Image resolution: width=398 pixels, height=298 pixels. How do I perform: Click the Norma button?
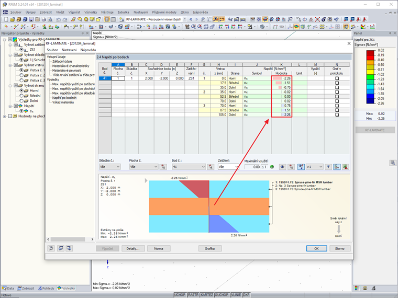tap(159, 248)
